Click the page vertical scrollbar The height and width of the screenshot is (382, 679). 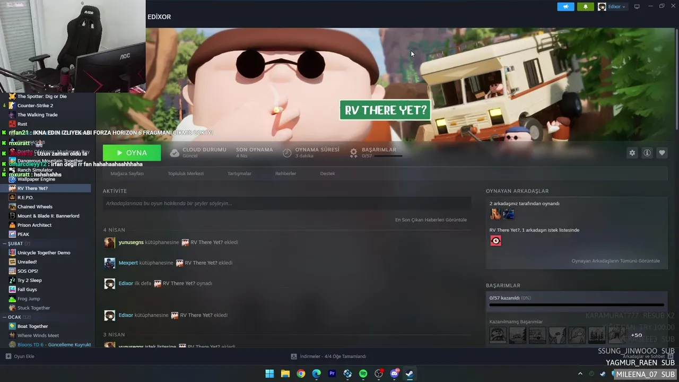[676, 80]
